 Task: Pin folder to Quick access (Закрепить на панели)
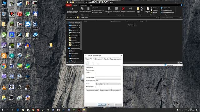72,10
